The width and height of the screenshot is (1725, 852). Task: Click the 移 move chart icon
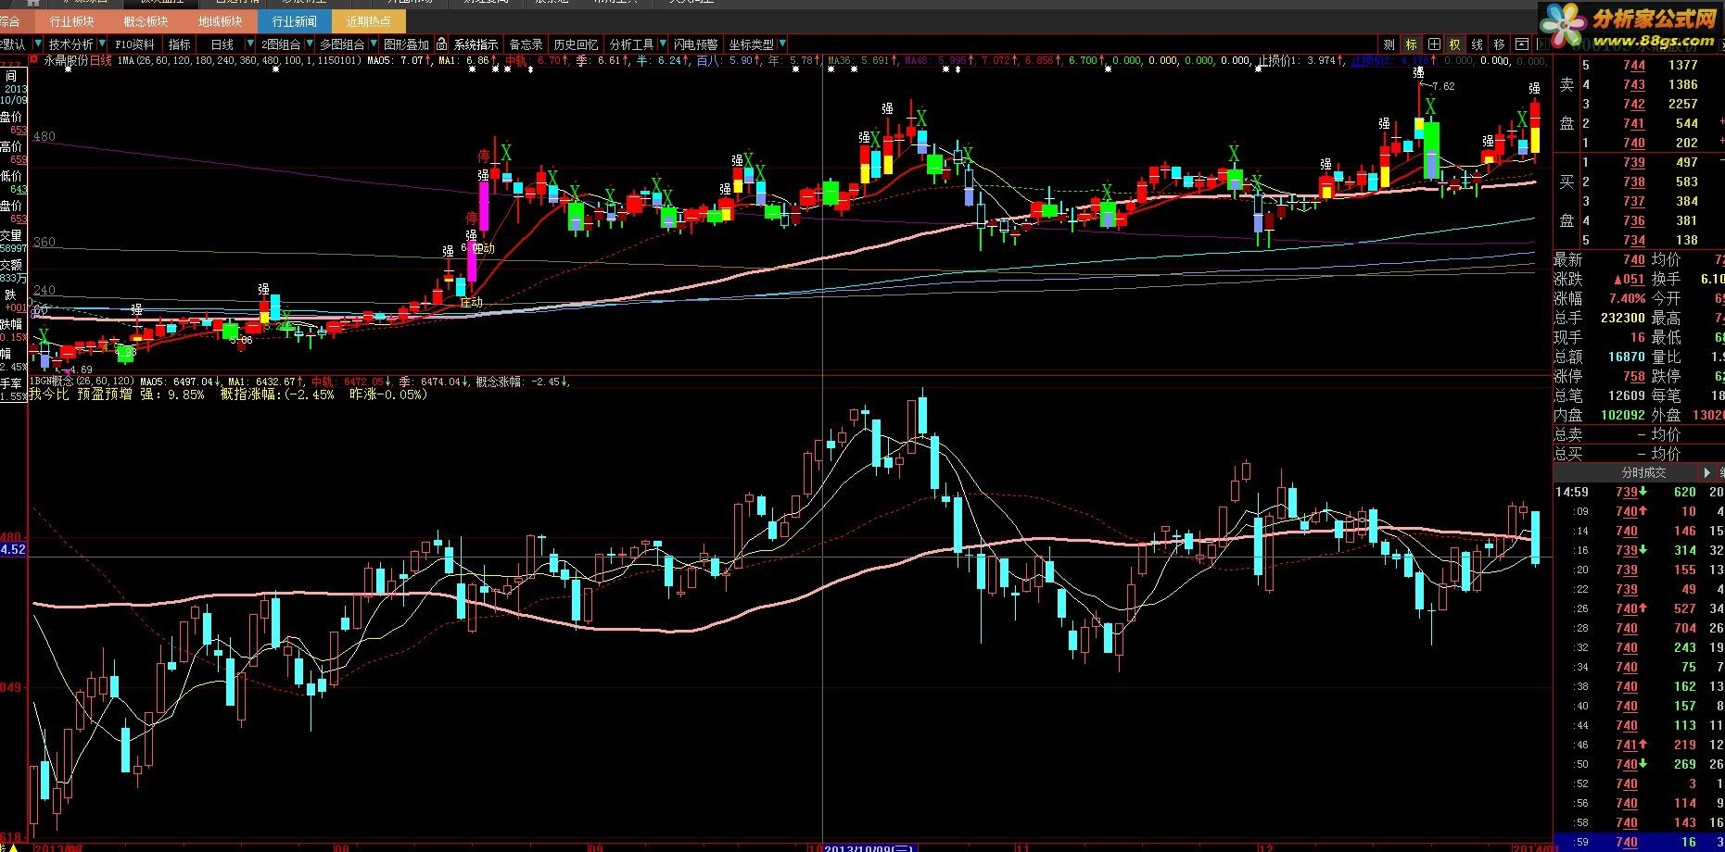click(1500, 44)
